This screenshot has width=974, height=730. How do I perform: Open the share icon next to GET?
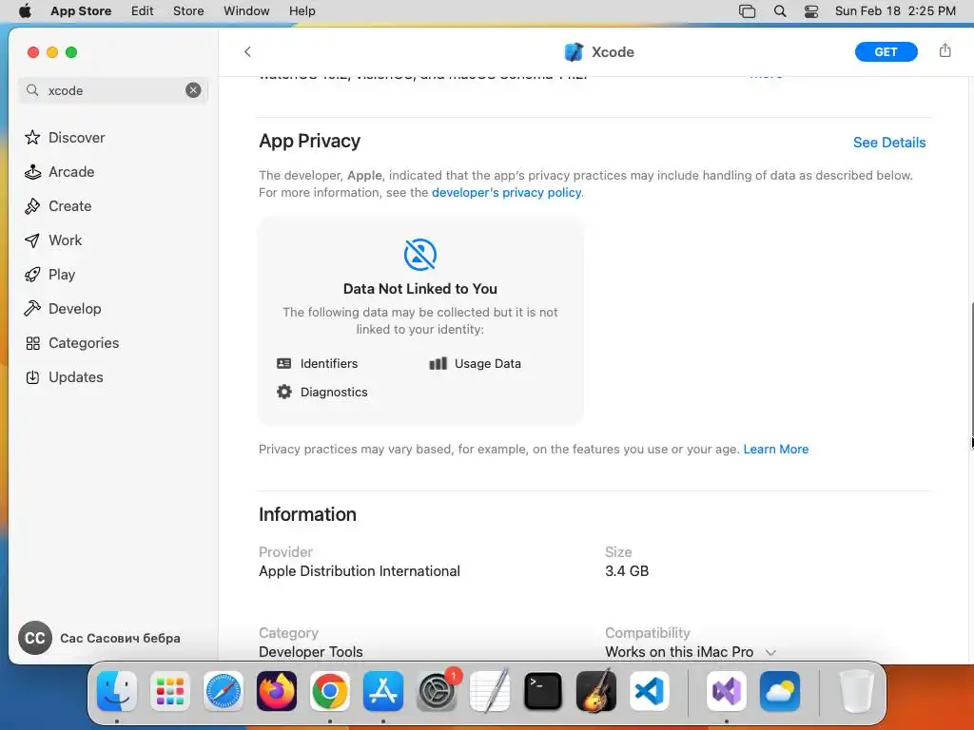[x=945, y=51]
